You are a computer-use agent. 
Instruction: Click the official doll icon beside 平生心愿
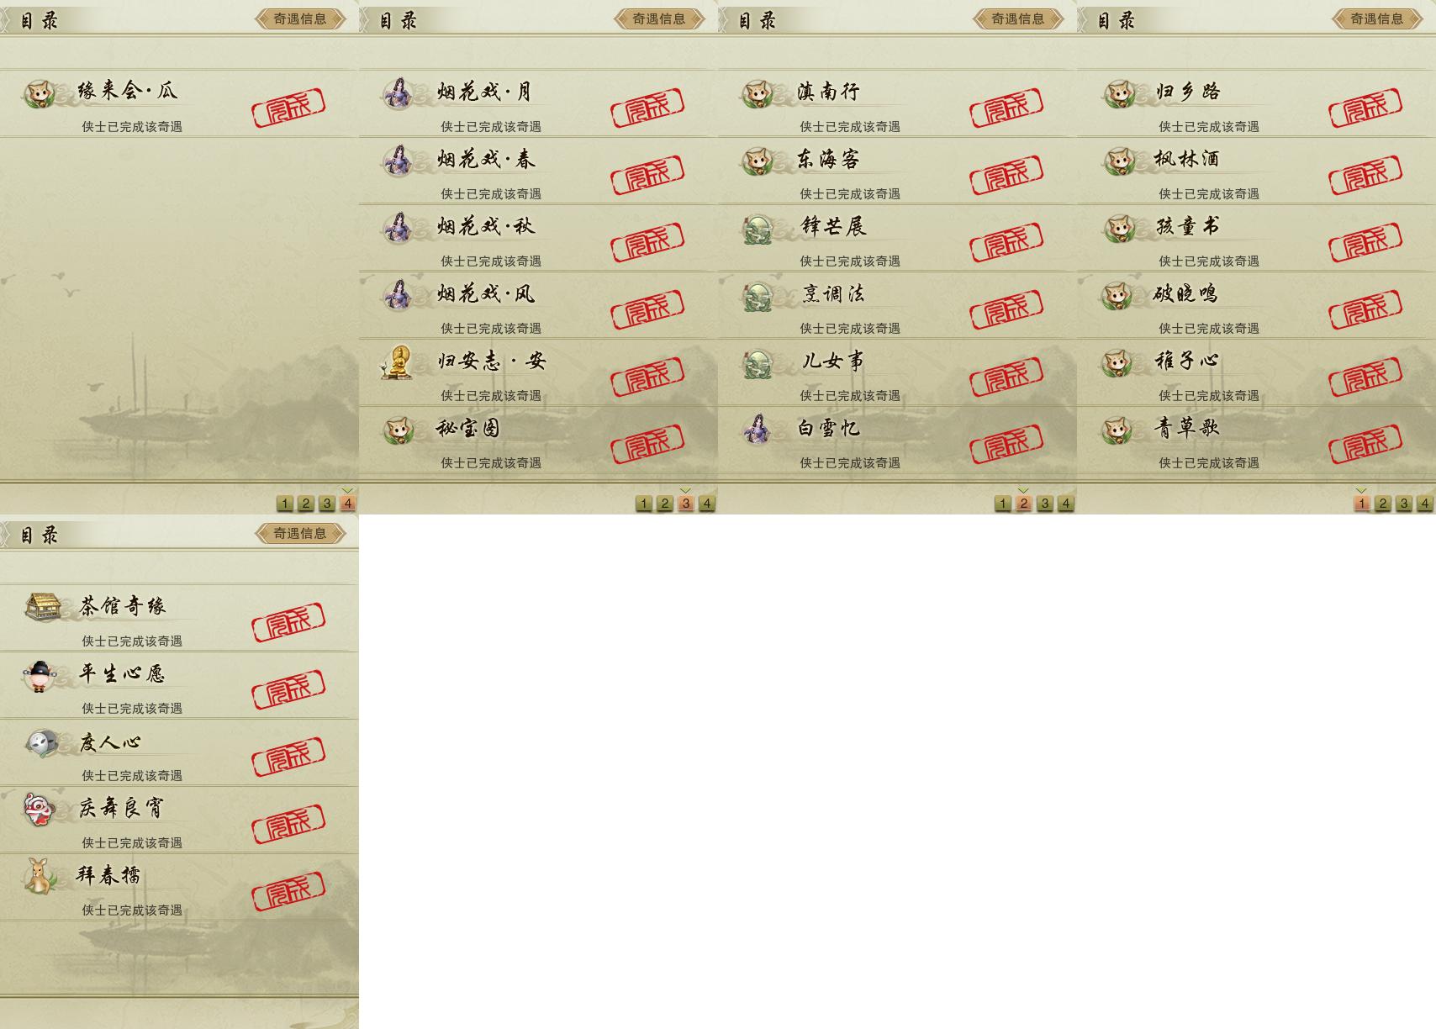40,675
